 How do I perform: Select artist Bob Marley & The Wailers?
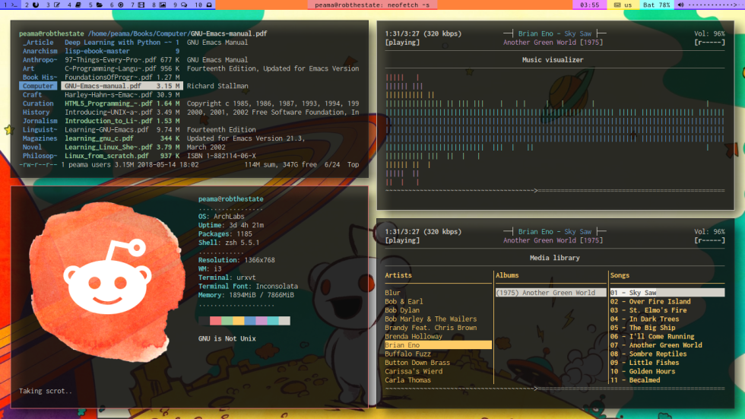click(x=430, y=319)
